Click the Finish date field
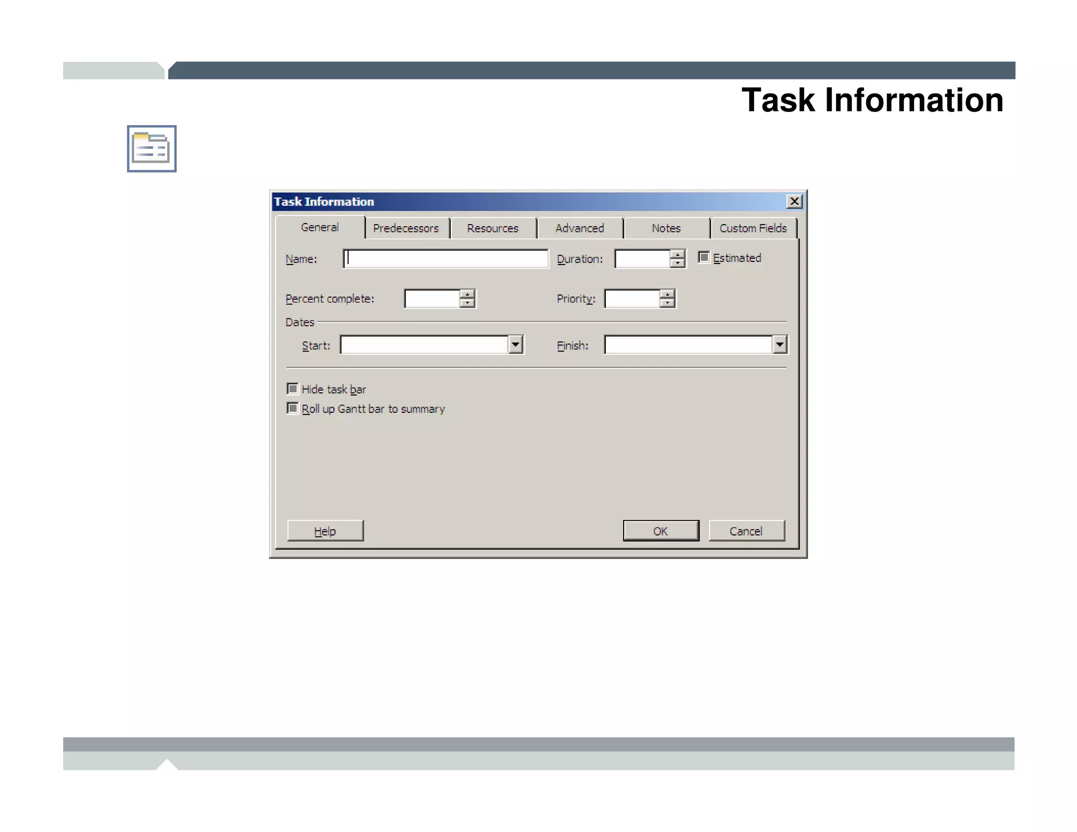 pyautogui.click(x=688, y=345)
